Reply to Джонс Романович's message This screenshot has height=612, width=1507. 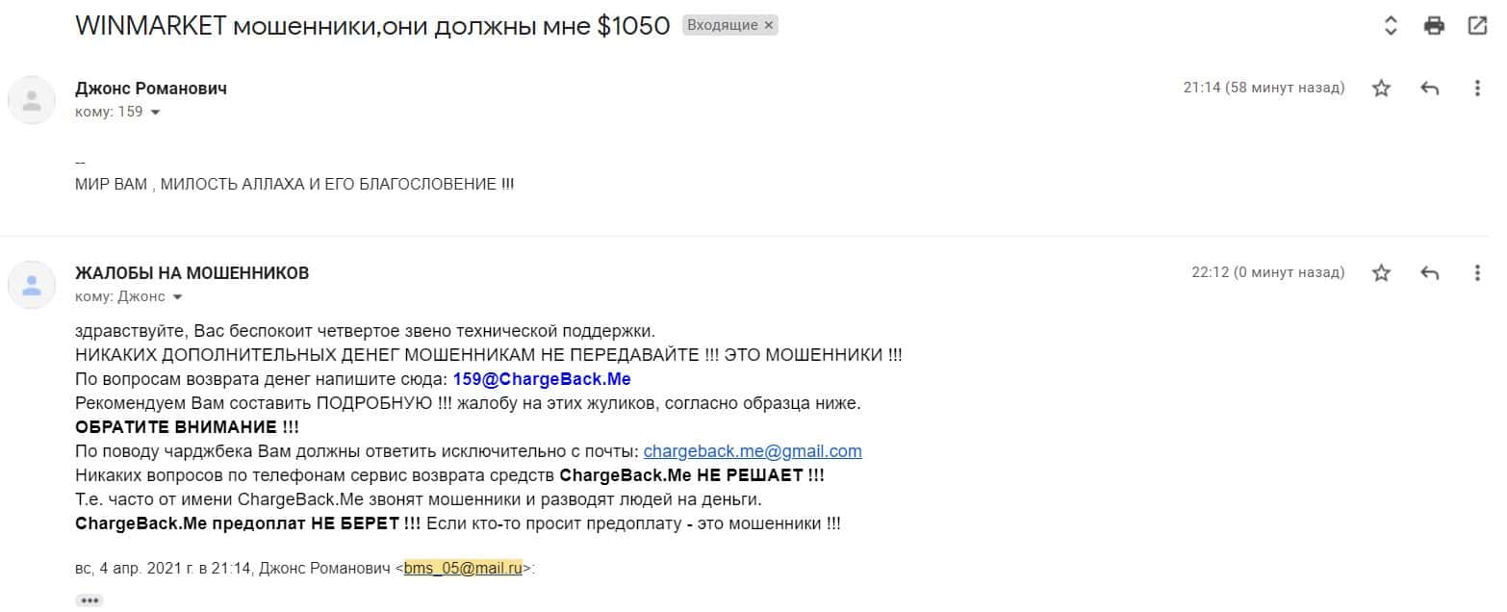click(x=1429, y=89)
